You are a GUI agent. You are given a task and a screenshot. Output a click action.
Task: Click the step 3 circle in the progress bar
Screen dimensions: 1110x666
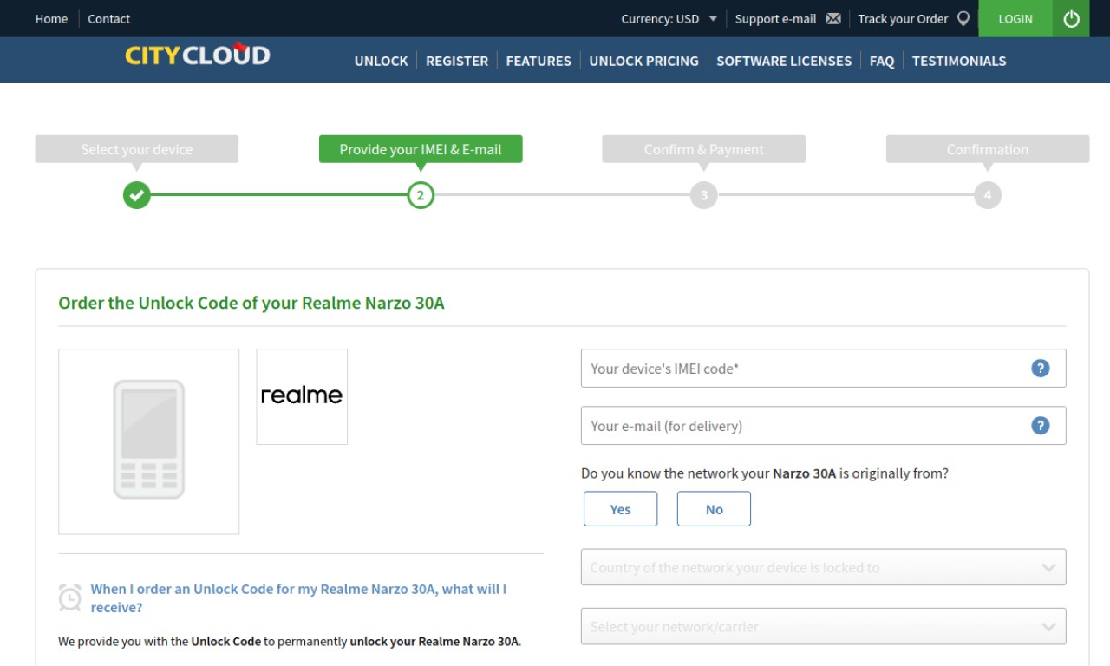pos(704,195)
